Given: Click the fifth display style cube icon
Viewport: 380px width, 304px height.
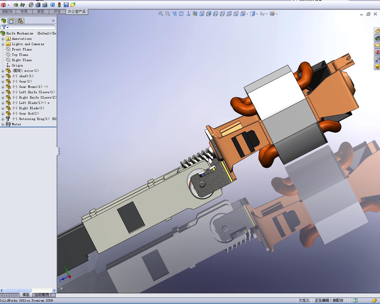Looking at the screenshot, I should click(x=229, y=14).
